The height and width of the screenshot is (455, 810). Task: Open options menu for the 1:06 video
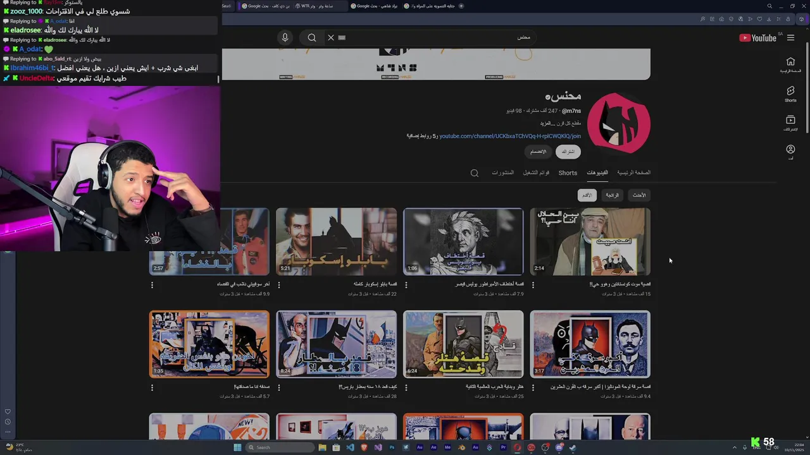(406, 285)
